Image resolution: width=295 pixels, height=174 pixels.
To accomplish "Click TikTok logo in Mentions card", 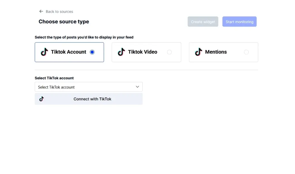I will 198,52.
